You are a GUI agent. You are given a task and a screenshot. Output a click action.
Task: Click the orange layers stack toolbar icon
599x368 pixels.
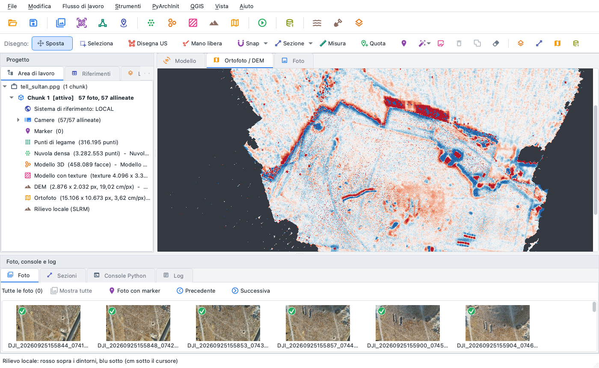point(359,23)
